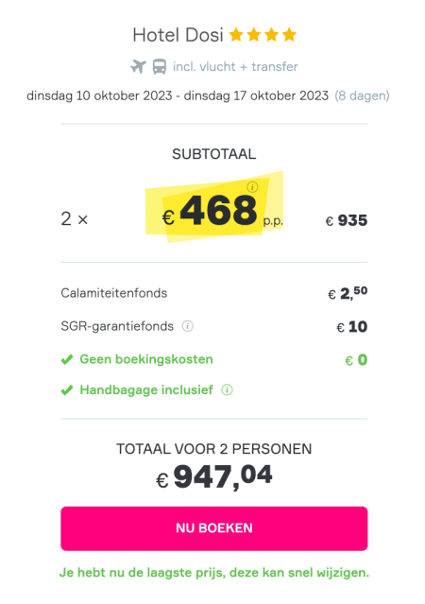The width and height of the screenshot is (425, 604).
Task: Click incl. vlucht + transfer link
Action: [235, 67]
